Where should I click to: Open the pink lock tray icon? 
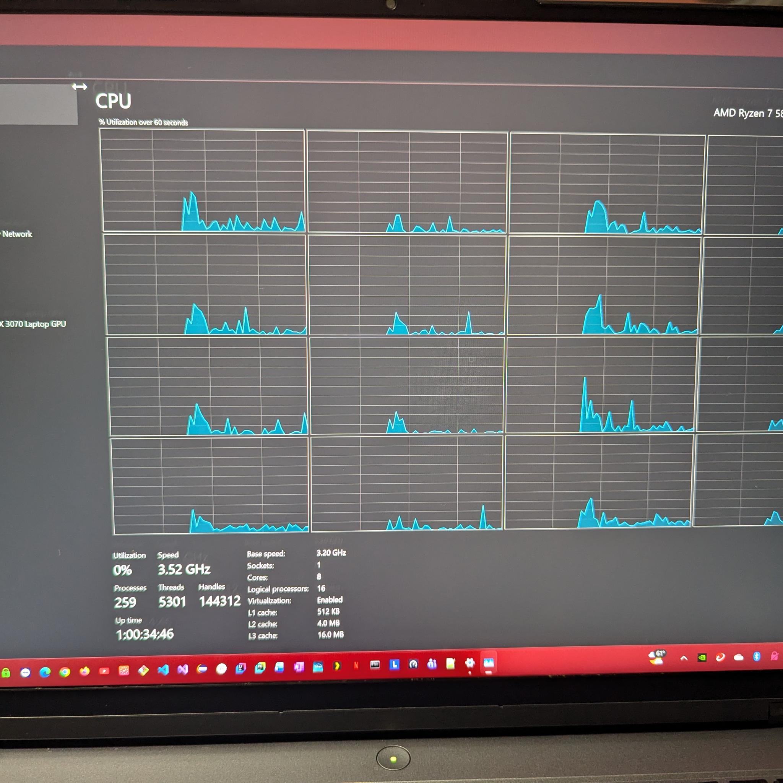pos(775,656)
